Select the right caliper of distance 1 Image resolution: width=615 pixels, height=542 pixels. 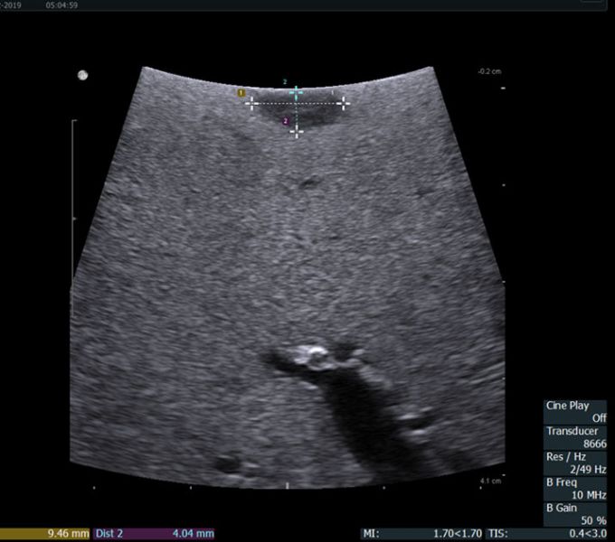click(344, 103)
